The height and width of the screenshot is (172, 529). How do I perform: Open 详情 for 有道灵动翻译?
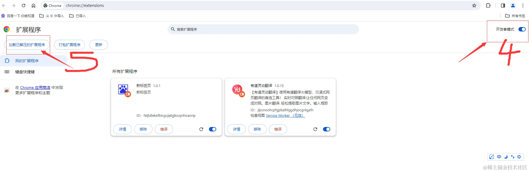click(x=237, y=129)
